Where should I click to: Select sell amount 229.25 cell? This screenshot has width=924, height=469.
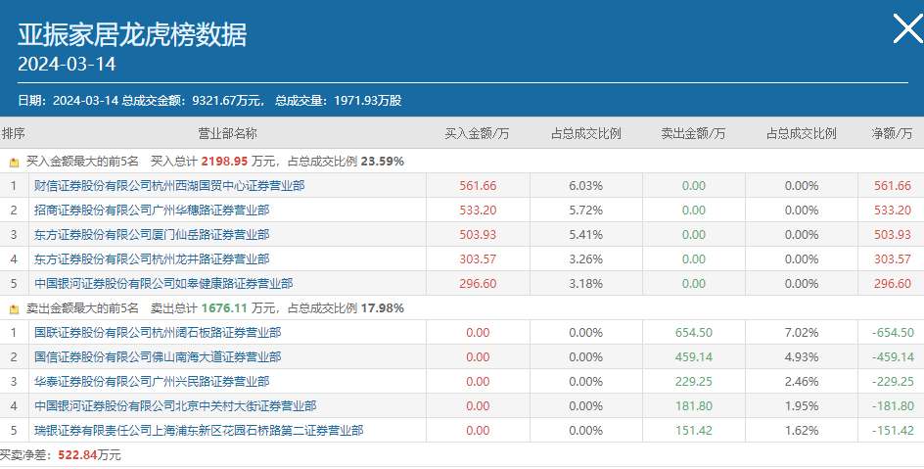tap(694, 382)
